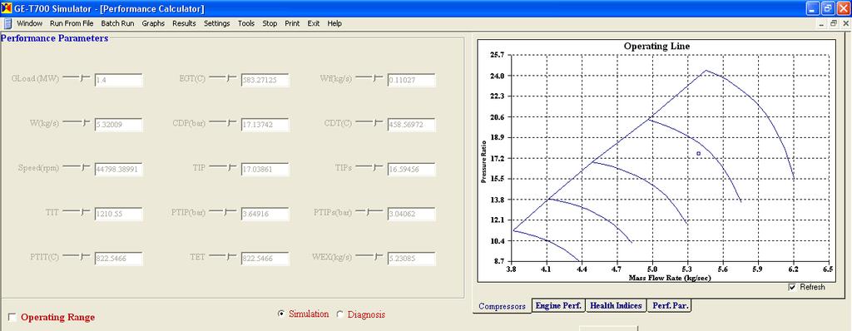Minimize the GE-T700 Simulator main window
This screenshot has height=331, width=852.
point(813,8)
